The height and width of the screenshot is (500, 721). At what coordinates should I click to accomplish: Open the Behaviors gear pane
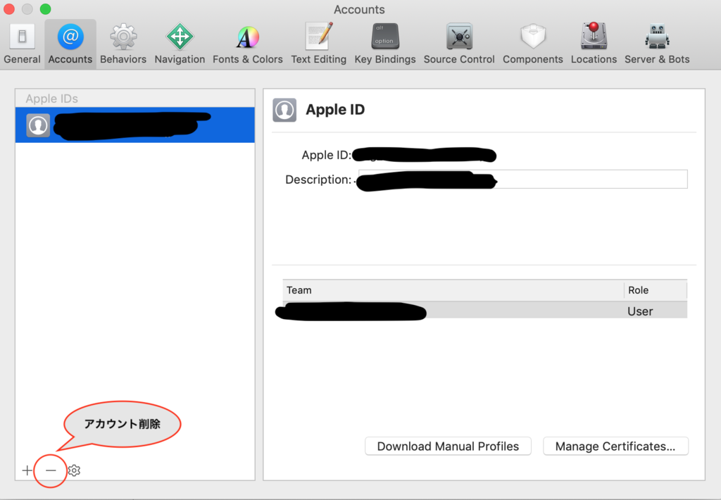click(x=123, y=44)
